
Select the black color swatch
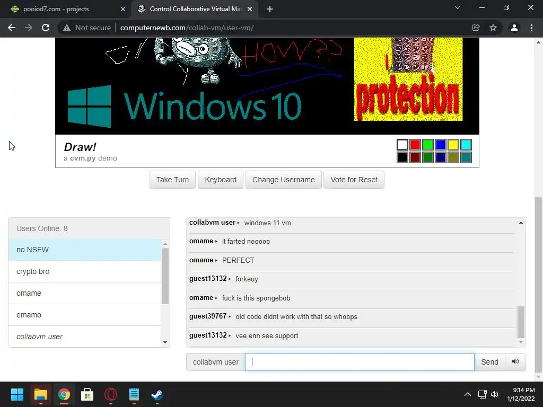pos(402,157)
